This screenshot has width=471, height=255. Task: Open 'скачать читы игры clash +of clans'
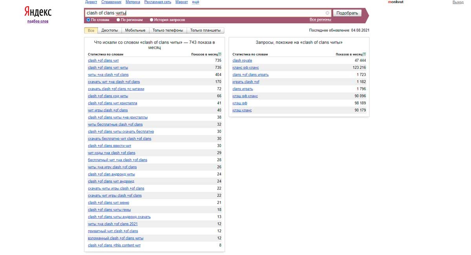coord(116,188)
